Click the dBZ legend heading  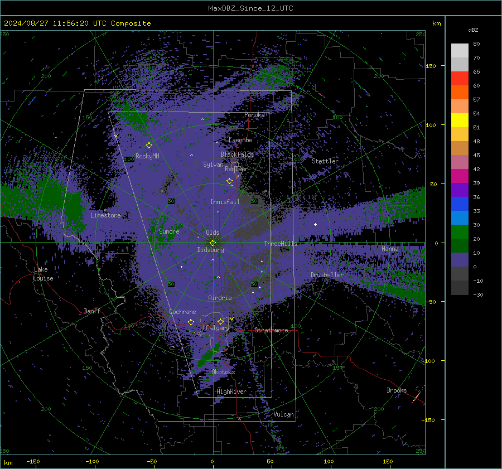pyautogui.click(x=473, y=30)
